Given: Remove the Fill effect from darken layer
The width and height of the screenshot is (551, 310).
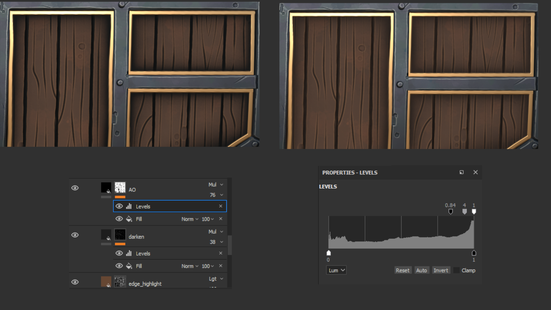Looking at the screenshot, I should (220, 266).
